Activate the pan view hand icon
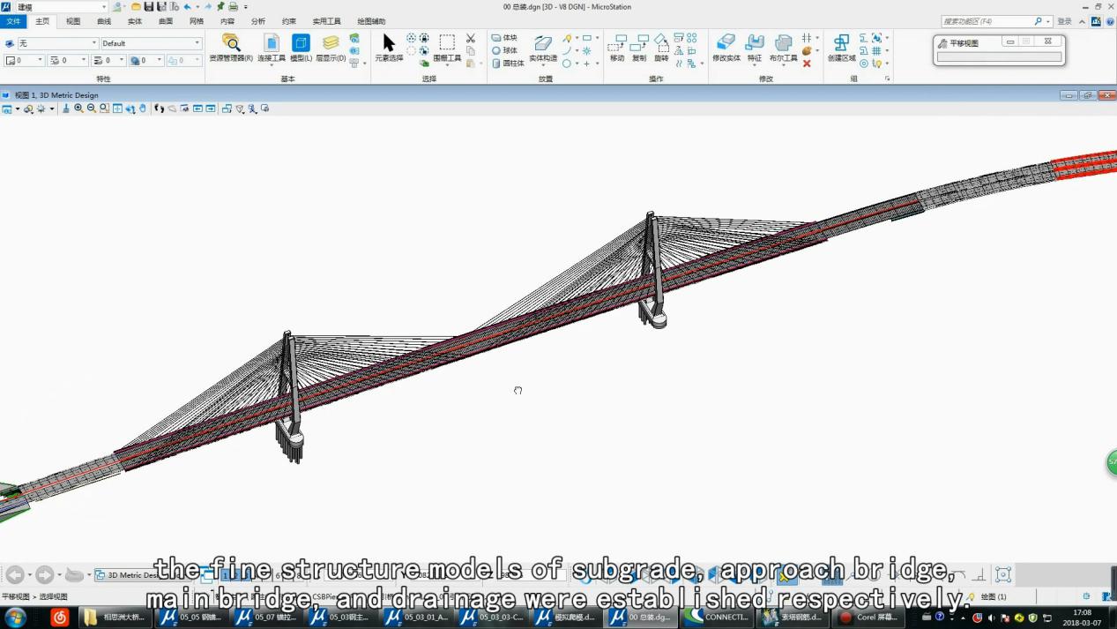Viewport: 1117px width, 629px height. coord(143,109)
